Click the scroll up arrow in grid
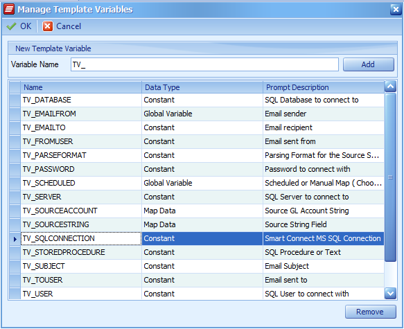Screen dimensions: 404x329 (390, 87)
